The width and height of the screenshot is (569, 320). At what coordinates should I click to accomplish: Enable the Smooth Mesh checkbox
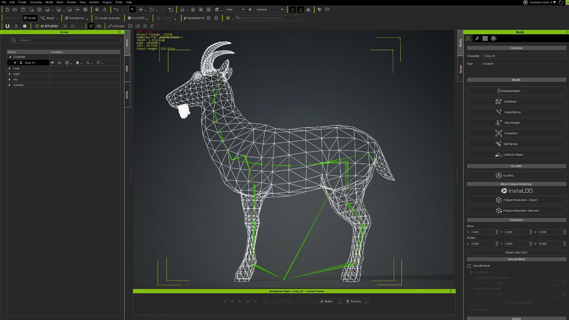click(x=469, y=266)
